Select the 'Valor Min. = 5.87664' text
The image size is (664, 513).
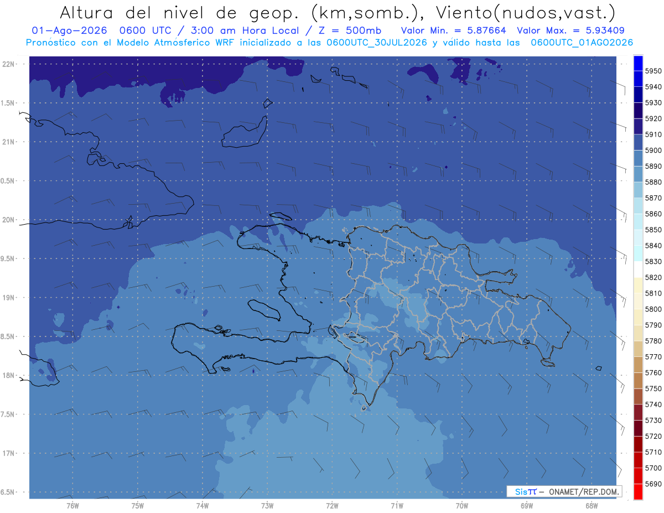click(x=454, y=30)
